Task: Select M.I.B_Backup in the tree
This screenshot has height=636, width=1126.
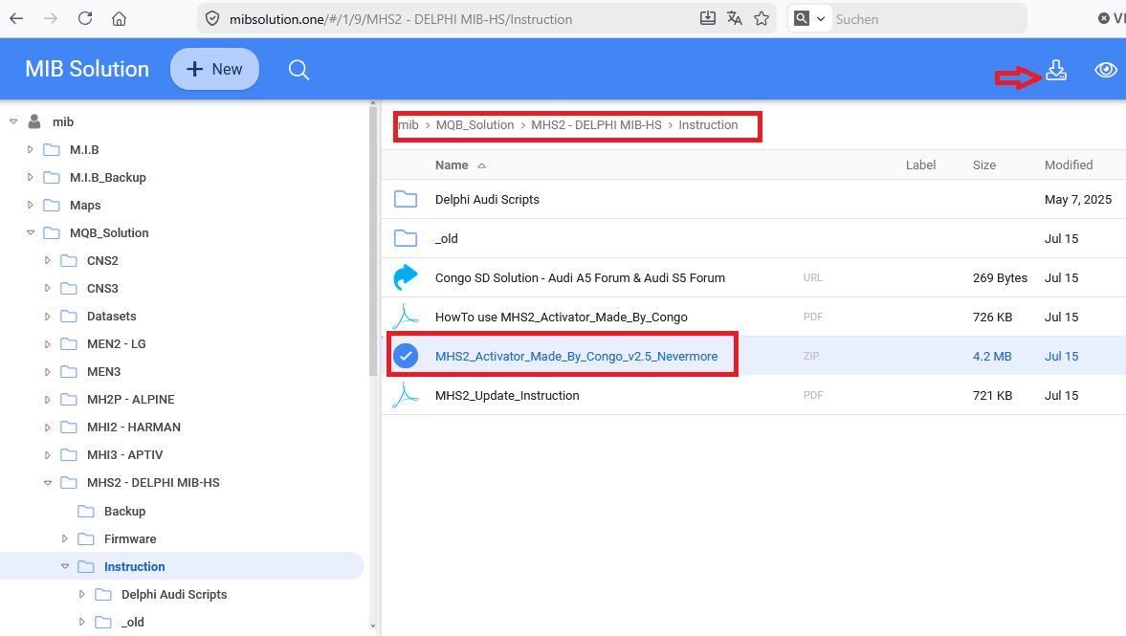Action: tap(108, 177)
